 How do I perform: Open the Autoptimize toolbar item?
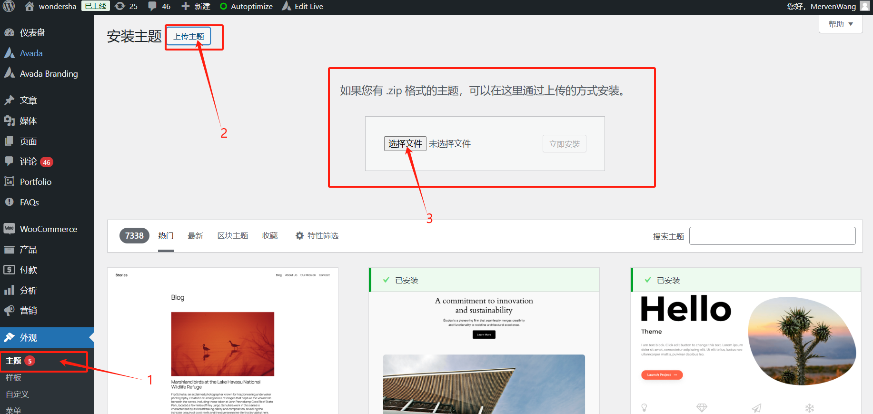(x=246, y=6)
